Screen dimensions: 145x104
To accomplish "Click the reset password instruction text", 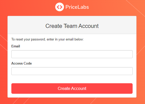I will 47,39.
